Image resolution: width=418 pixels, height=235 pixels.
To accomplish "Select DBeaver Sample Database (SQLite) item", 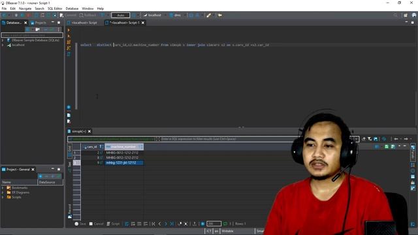I will coord(35,40).
